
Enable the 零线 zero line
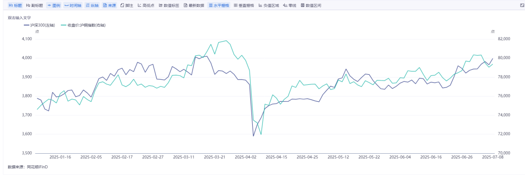(x=290, y=6)
